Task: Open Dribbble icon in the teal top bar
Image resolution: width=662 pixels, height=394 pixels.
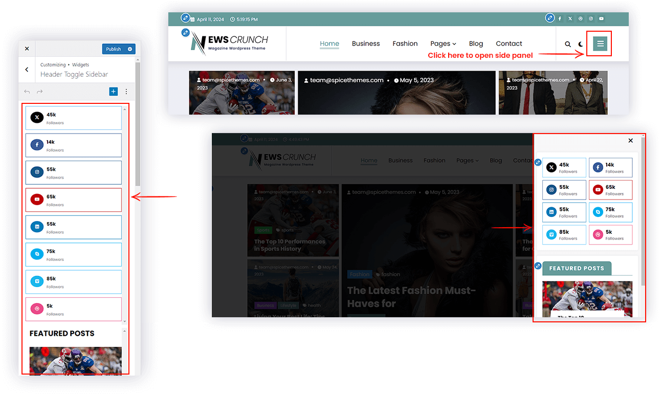Action: coord(581,19)
